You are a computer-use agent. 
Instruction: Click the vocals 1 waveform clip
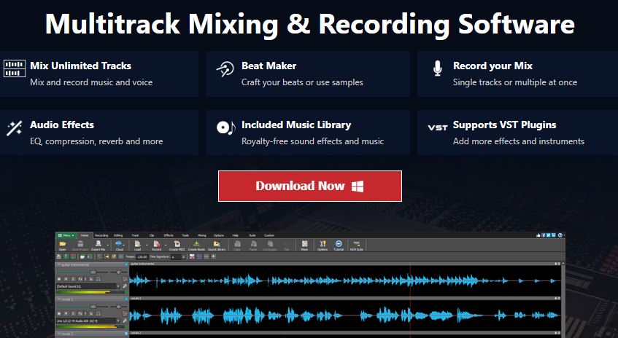coord(345,315)
